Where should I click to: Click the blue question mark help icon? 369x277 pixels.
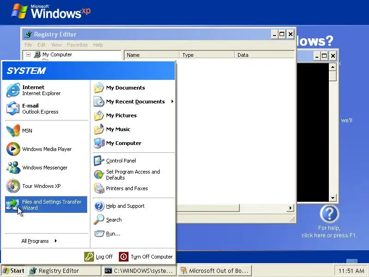click(x=329, y=214)
